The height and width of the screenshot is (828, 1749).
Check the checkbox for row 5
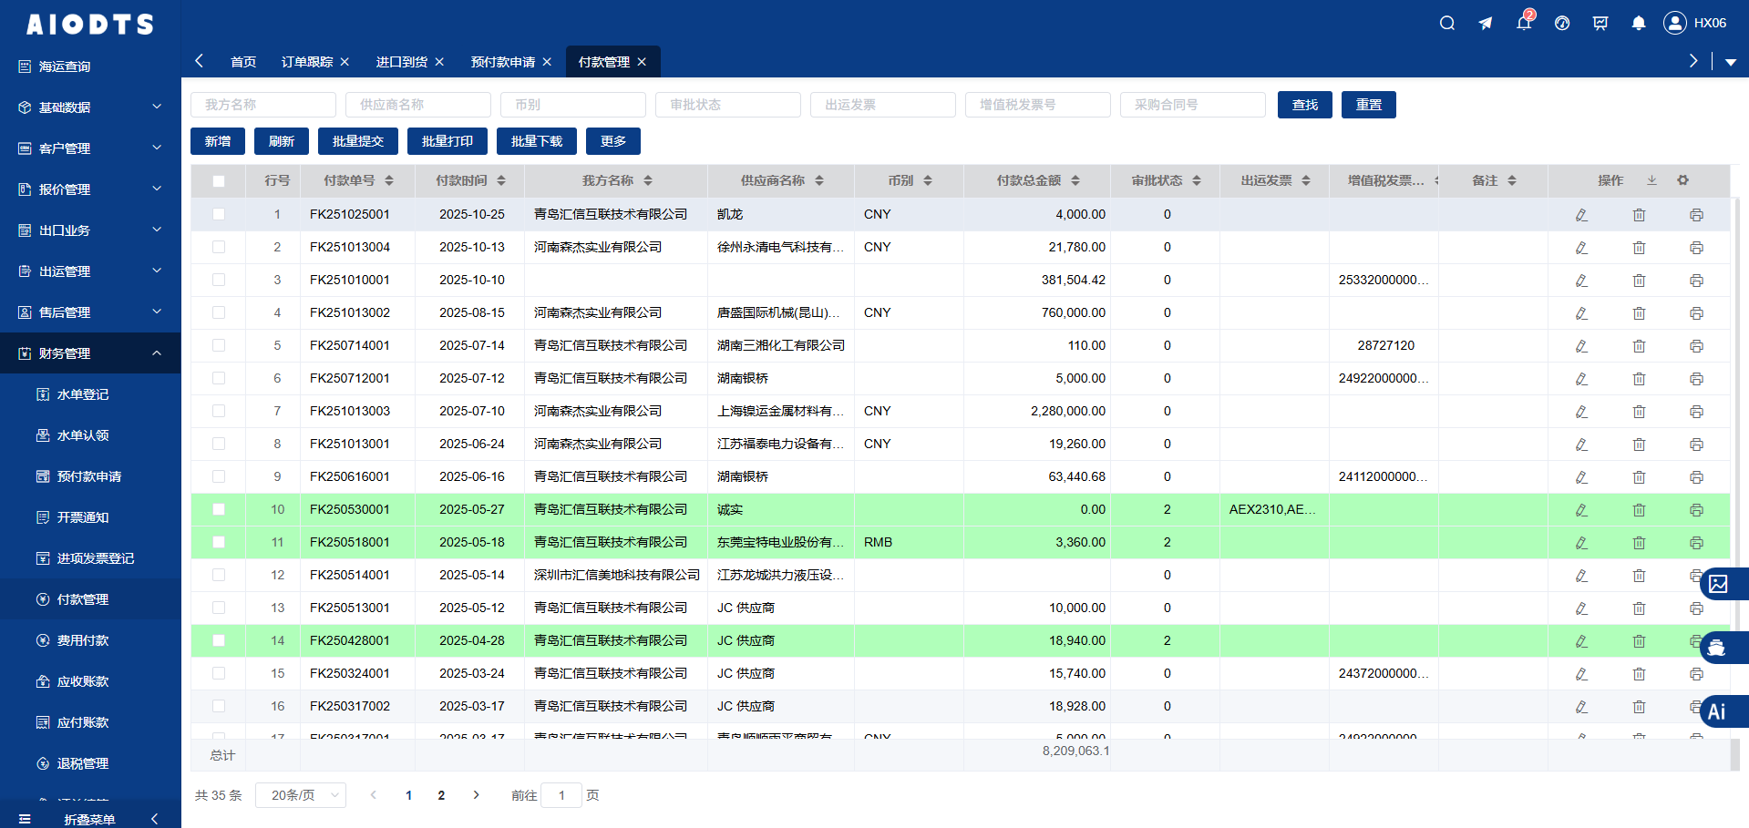(x=219, y=345)
